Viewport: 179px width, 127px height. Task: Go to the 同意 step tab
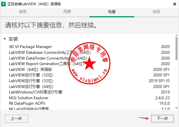click(x=67, y=12)
